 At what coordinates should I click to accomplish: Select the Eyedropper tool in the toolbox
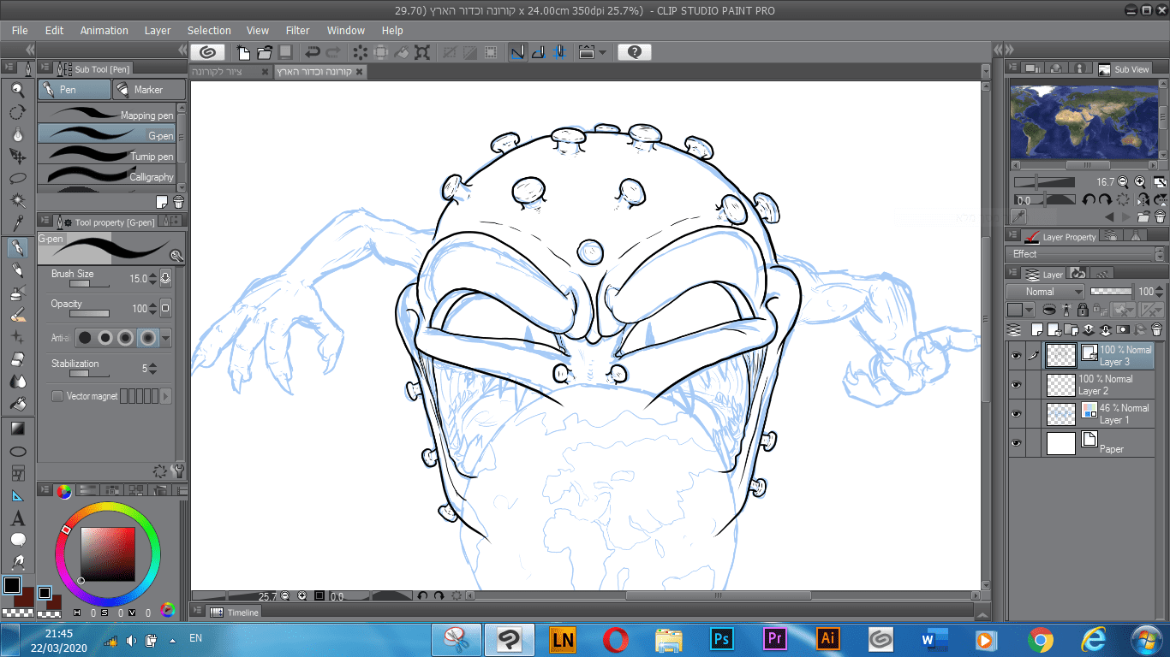17,224
